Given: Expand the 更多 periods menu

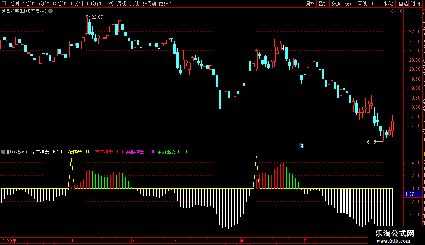Looking at the screenshot, I should [x=165, y=3].
